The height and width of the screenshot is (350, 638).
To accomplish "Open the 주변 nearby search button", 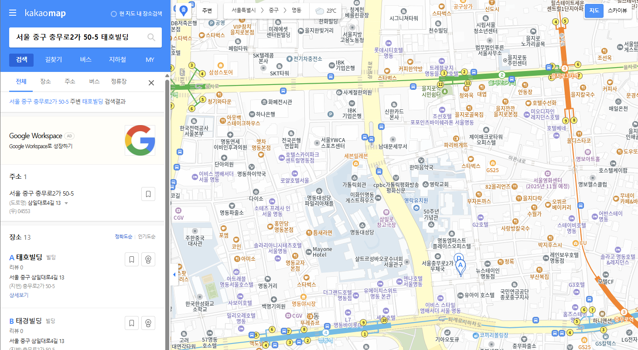I will [207, 11].
